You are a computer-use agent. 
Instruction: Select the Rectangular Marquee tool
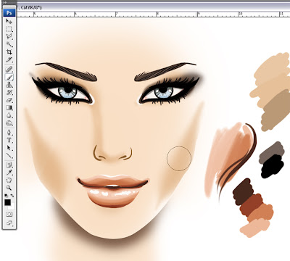[x=9, y=29]
